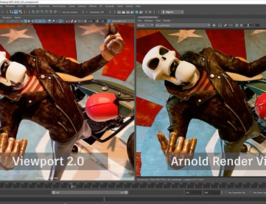Start IPR render icon
Image resolution: width=266 pixels, height=204 pixels.
[x=128, y=12]
